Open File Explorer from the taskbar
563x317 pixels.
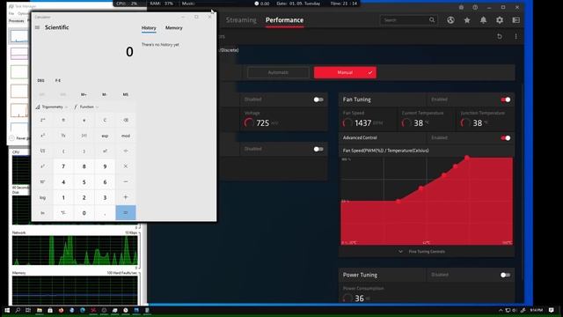click(40, 310)
